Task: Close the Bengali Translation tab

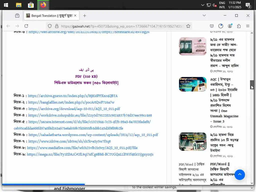Action: 75,16
